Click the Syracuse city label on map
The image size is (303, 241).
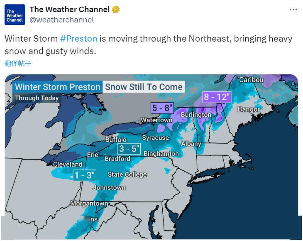[156, 138]
